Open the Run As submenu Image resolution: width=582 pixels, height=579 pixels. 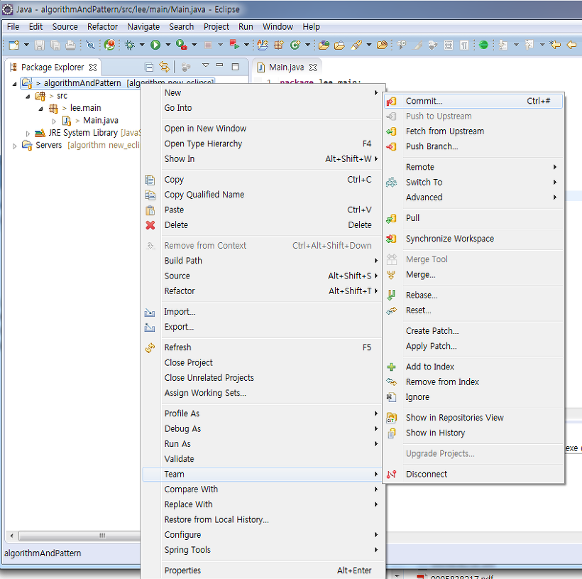[x=262, y=444]
